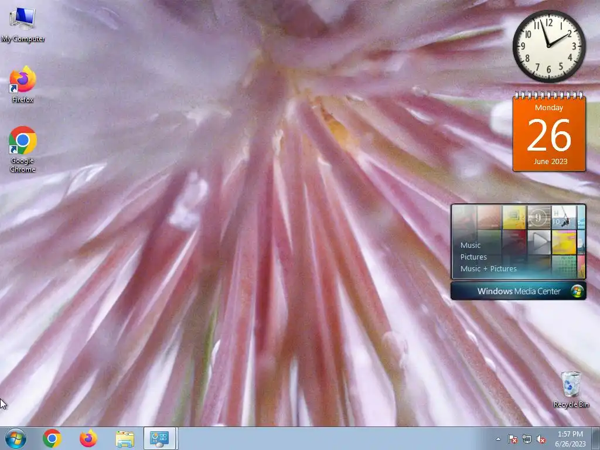Select Music + Pictures in Media Center gadget
This screenshot has width=600, height=450.
488,268
